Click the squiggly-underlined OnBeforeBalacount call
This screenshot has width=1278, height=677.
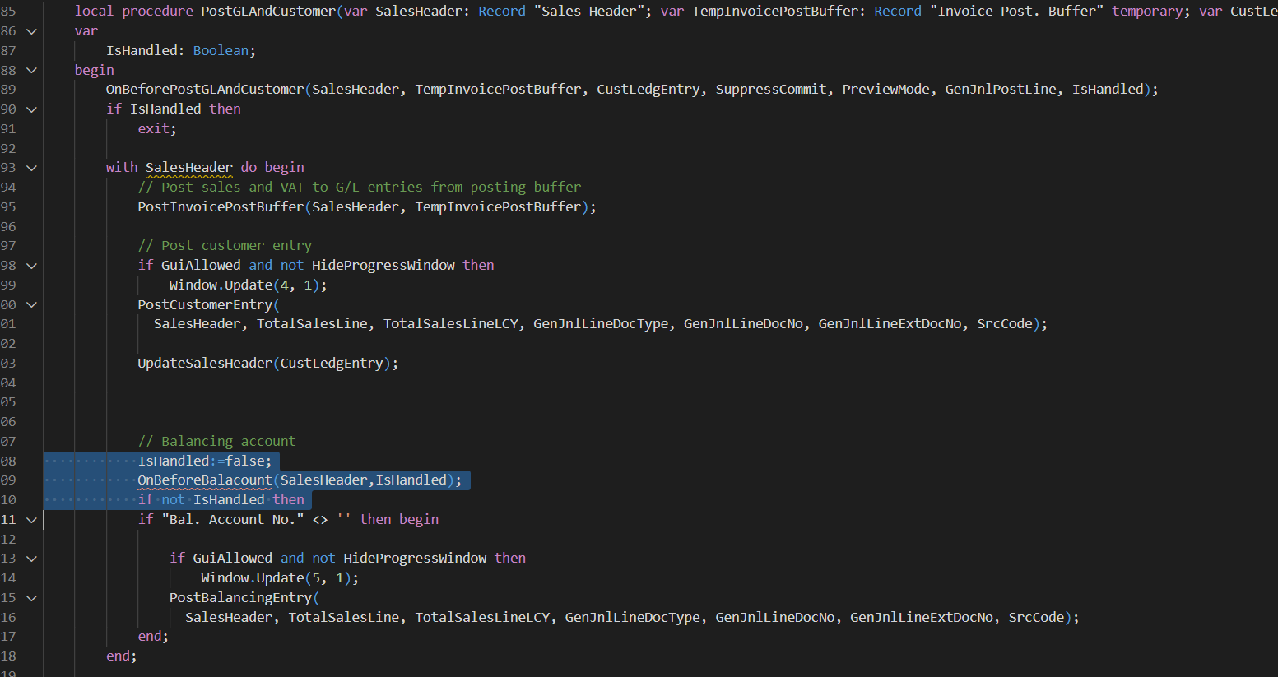pos(204,480)
